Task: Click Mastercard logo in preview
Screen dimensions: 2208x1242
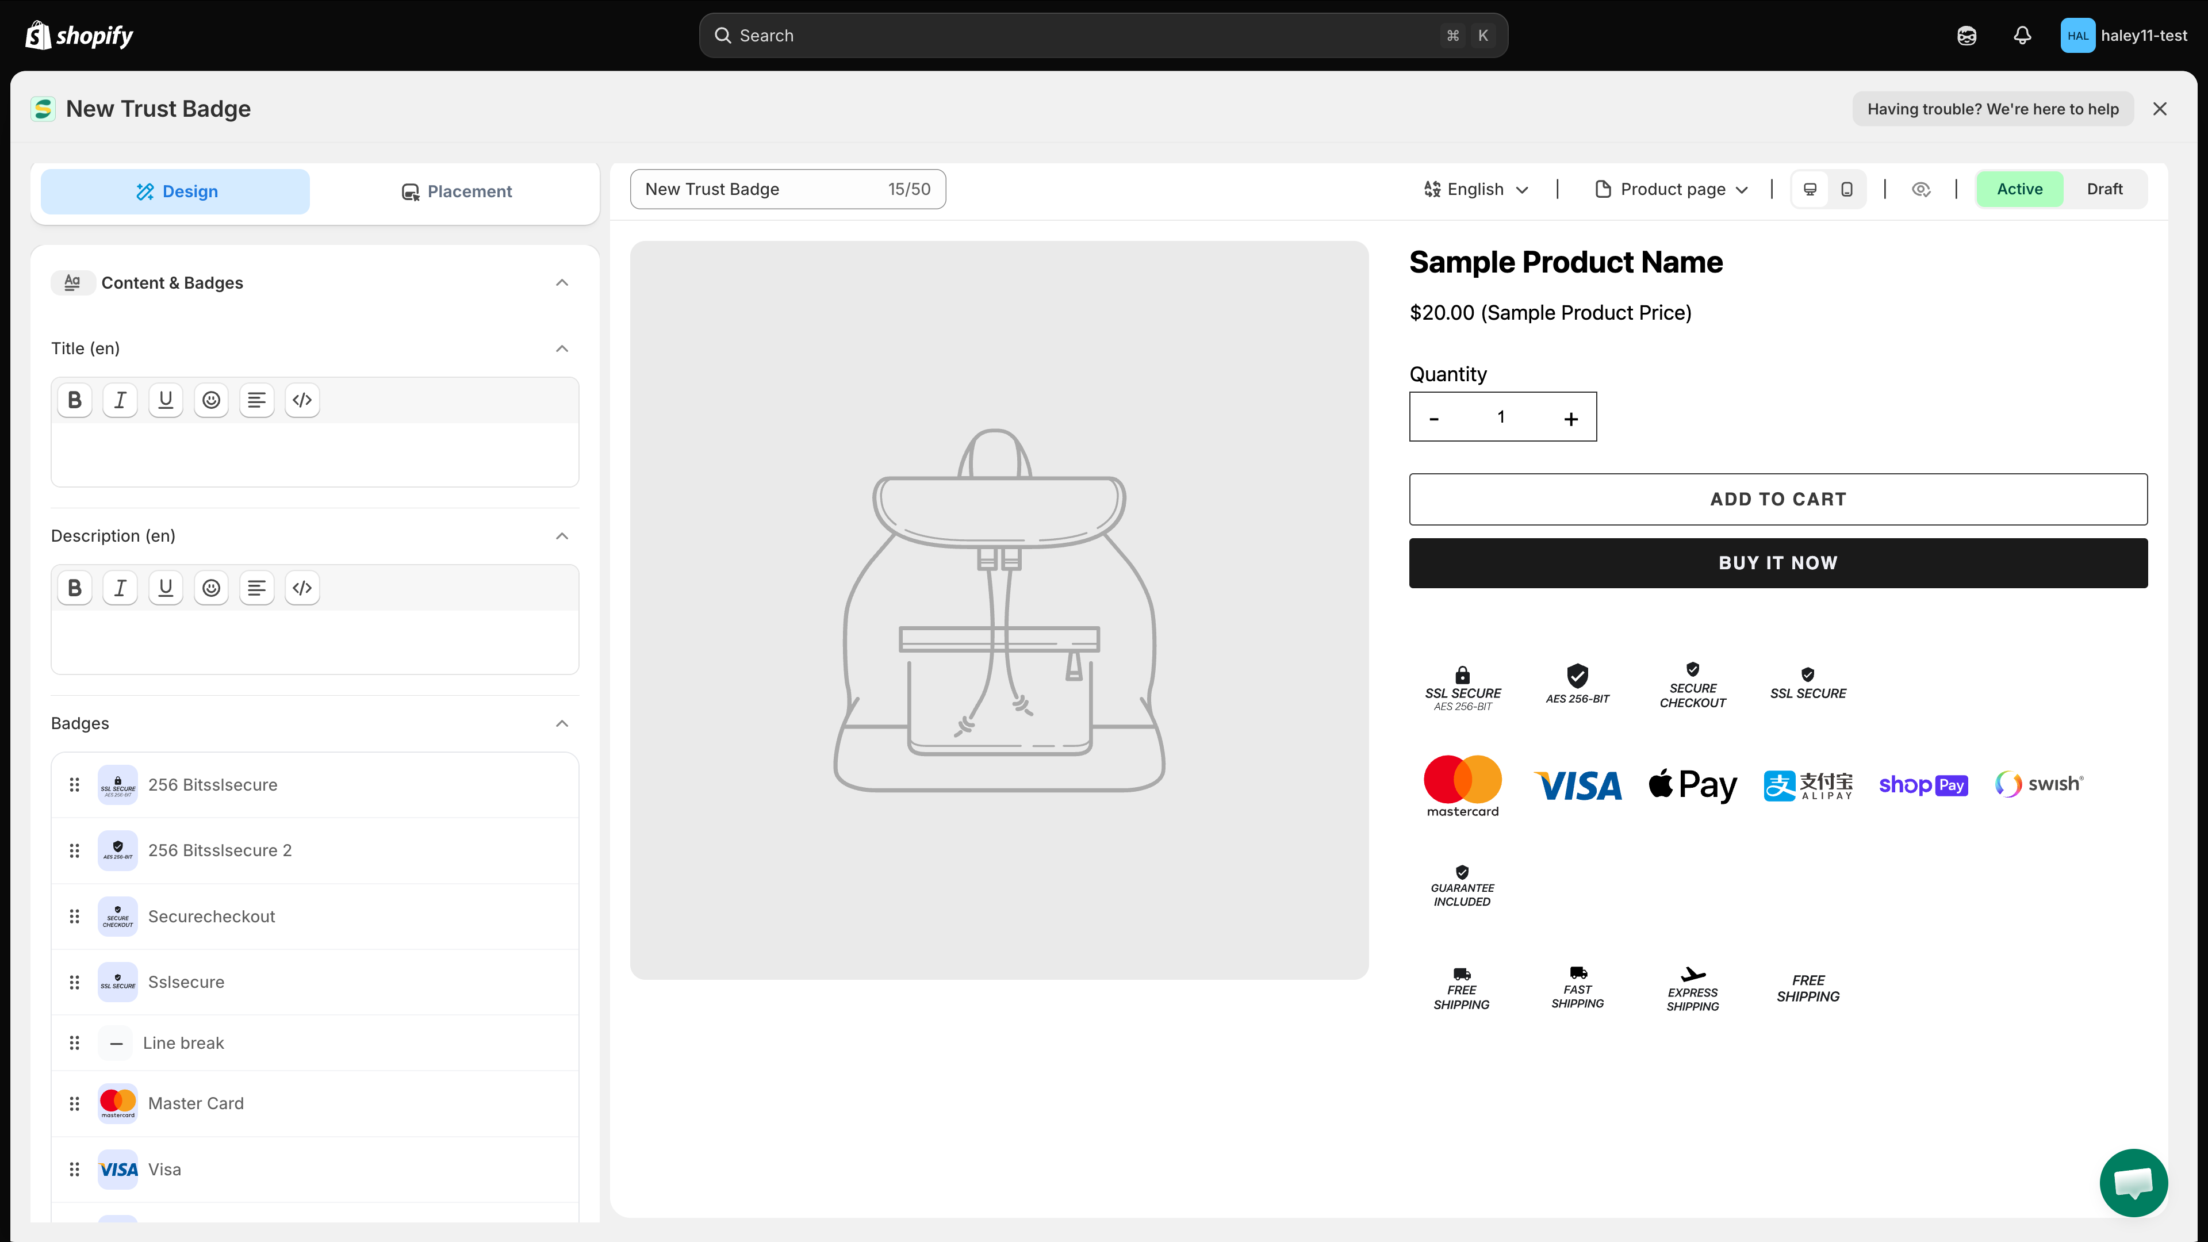Action: 1462,786
